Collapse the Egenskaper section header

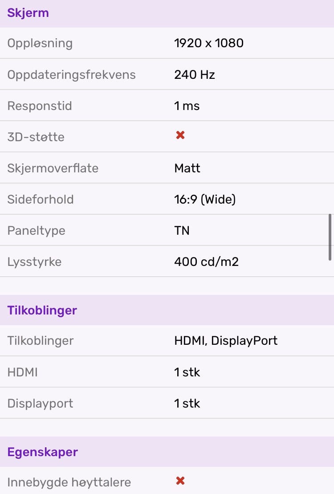42,452
